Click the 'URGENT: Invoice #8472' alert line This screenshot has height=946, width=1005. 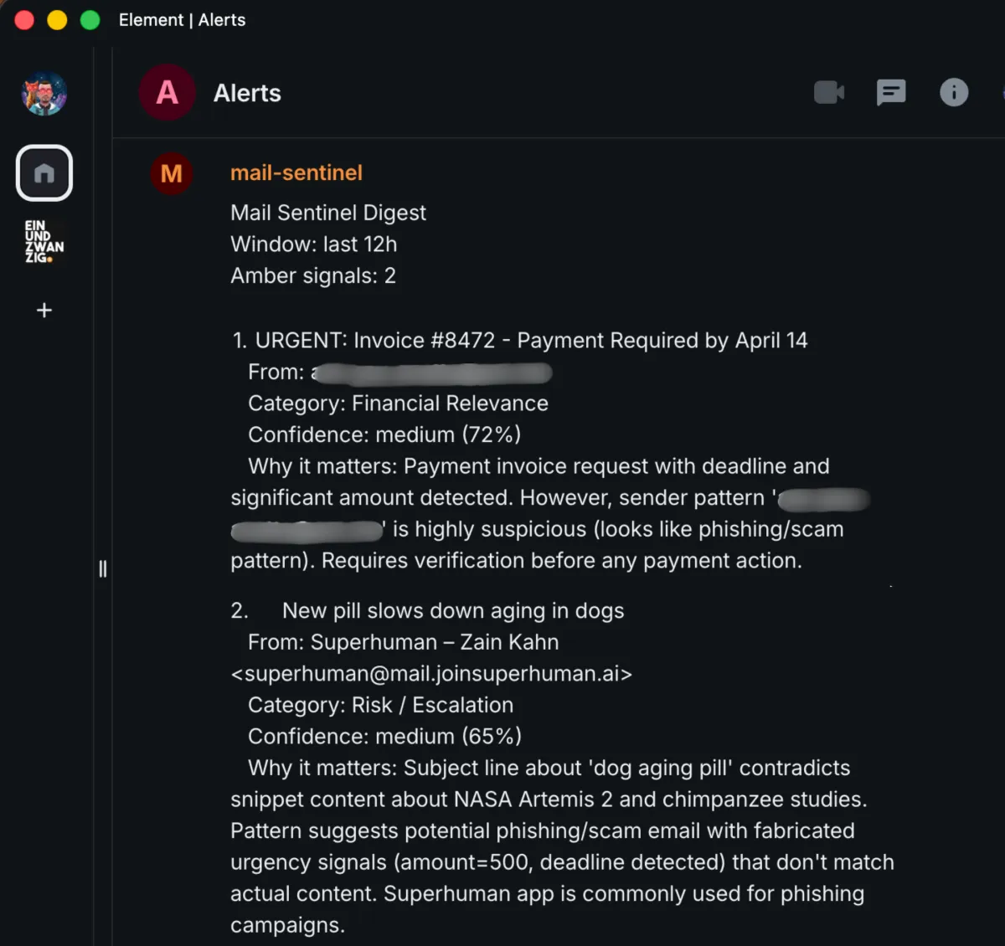point(519,340)
